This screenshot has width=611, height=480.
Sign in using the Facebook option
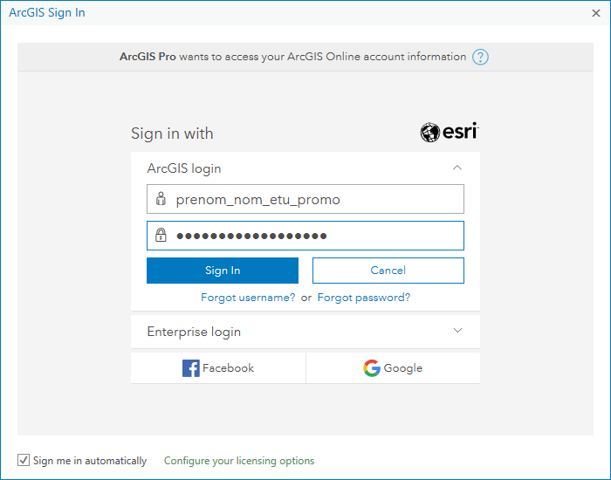pyautogui.click(x=218, y=368)
